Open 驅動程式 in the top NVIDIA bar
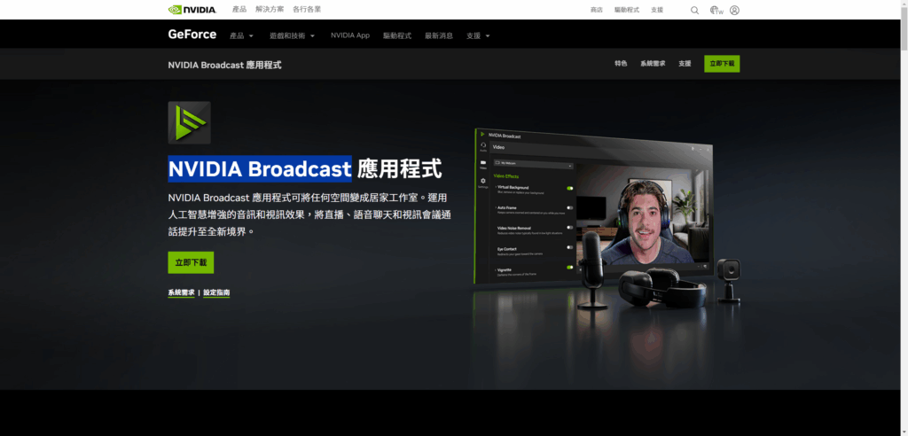The image size is (908, 436). 627,10
